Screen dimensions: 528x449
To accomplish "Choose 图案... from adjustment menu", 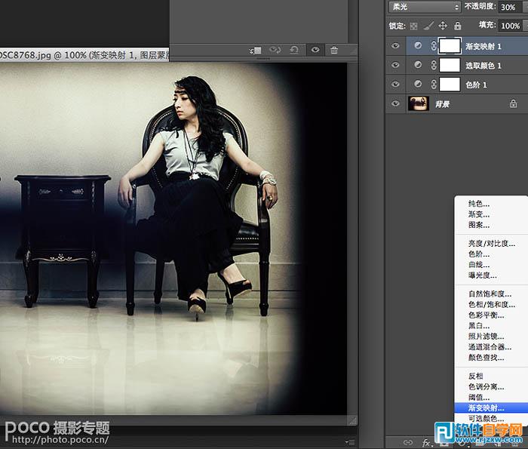I will [x=479, y=225].
